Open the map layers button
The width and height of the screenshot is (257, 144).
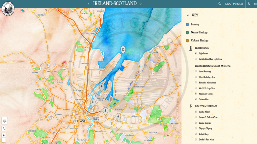pos(5,121)
